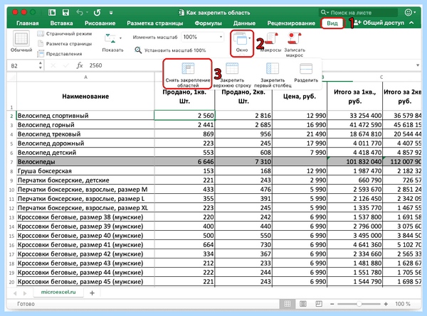Switch to Разметка страницы view in ribbon
Screen dimensions: 427x316
tap(65, 44)
